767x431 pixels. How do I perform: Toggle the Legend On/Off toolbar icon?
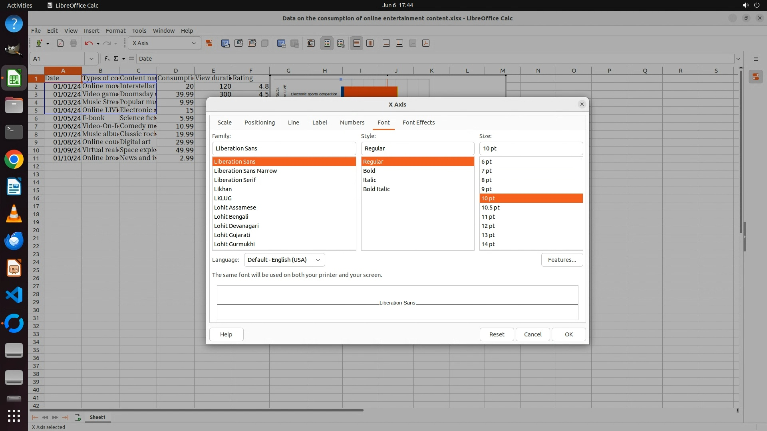click(327, 43)
